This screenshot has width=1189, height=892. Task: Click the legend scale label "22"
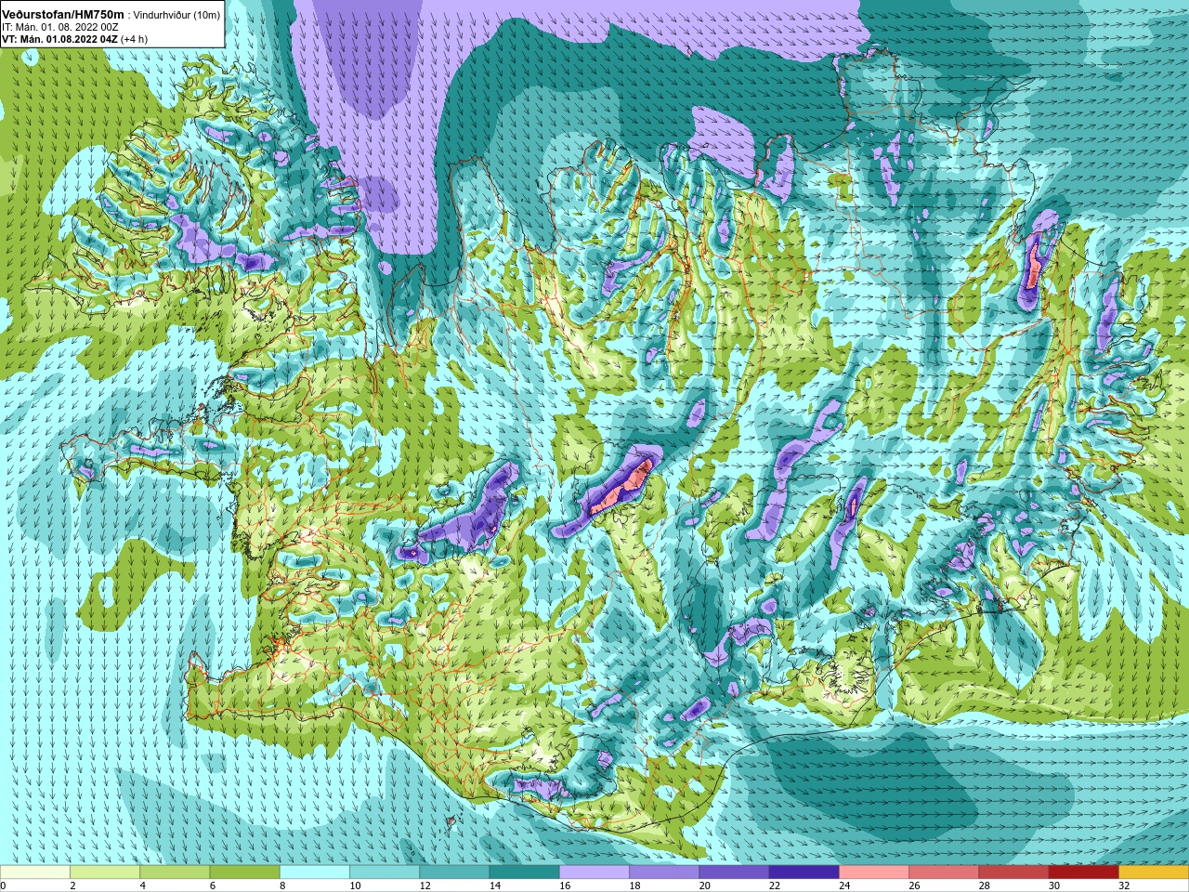pyautogui.click(x=775, y=886)
